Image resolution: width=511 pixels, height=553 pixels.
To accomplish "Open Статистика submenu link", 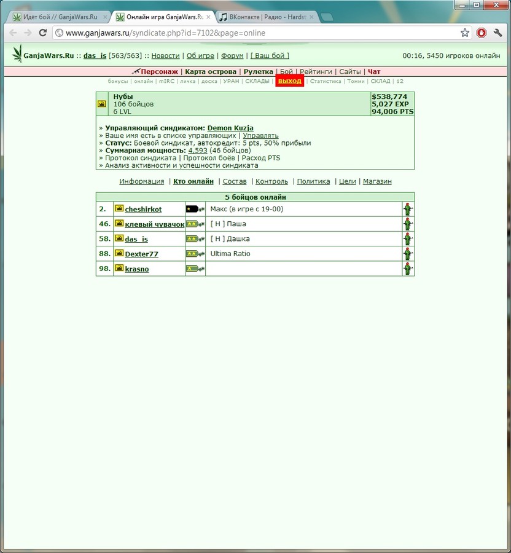I will 326,81.
